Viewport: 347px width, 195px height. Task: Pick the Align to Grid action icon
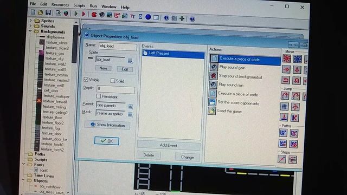284,106
